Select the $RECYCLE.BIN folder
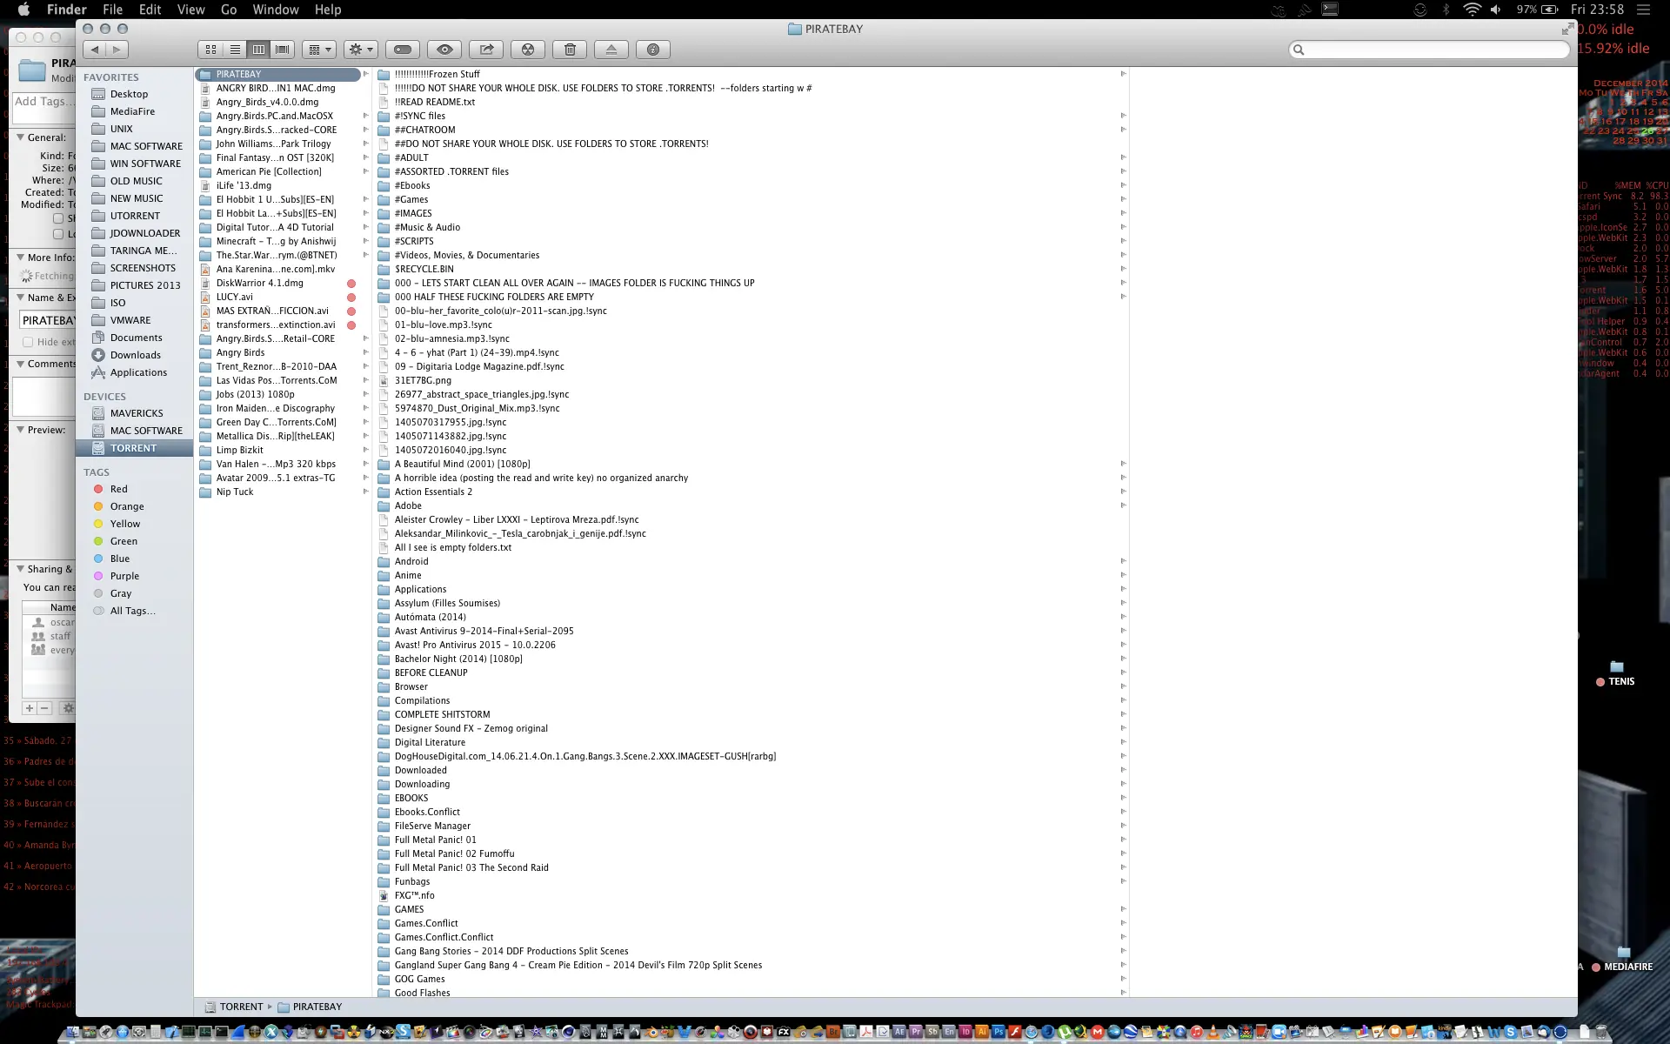Image resolution: width=1670 pixels, height=1044 pixels. (424, 269)
